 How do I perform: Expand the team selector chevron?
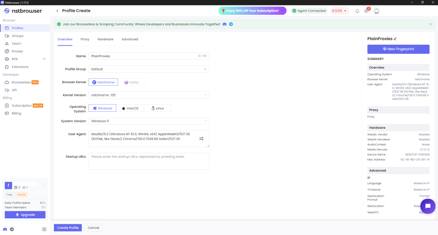point(44,186)
